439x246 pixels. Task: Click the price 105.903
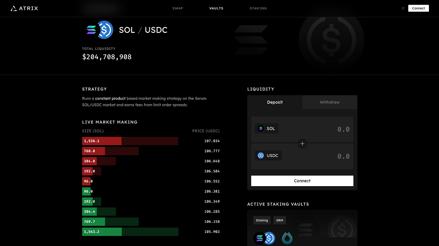point(212,232)
